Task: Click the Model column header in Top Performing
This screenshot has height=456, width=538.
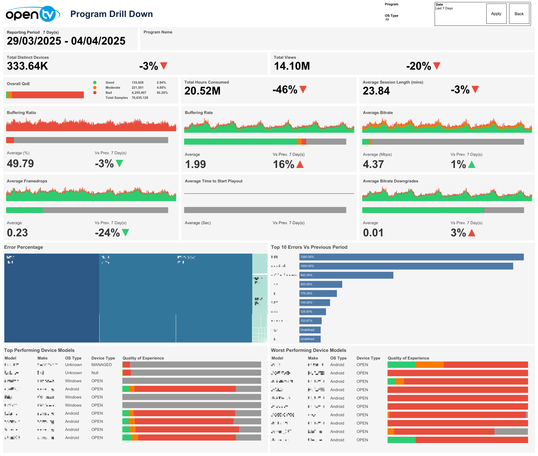Action: 10,358
